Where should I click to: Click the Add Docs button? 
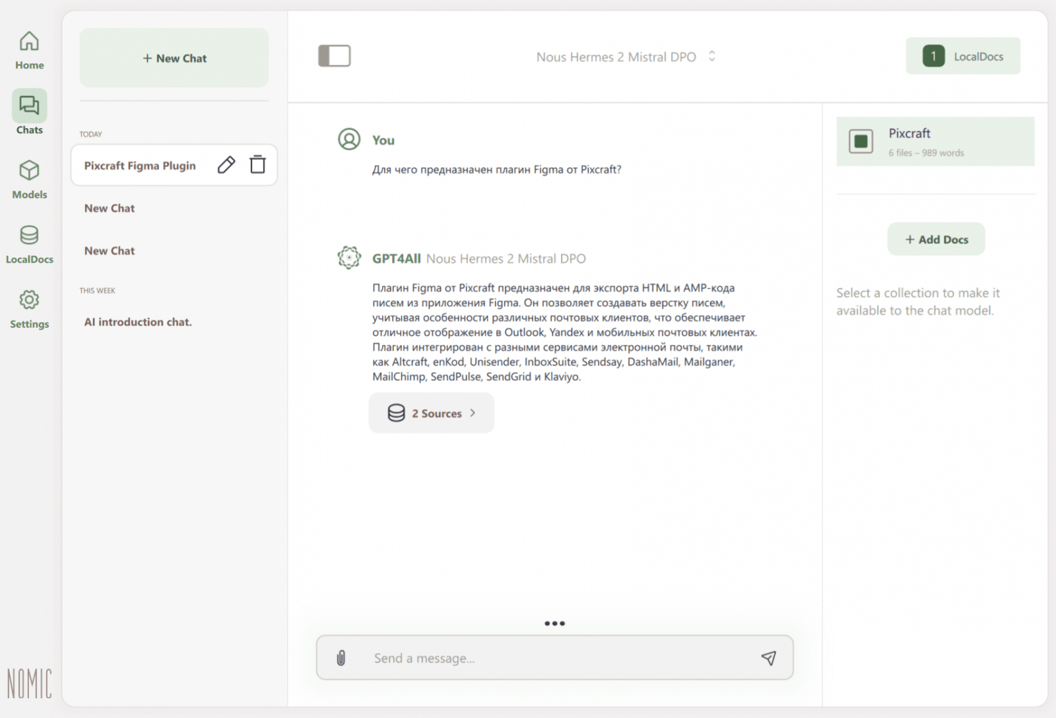click(936, 240)
